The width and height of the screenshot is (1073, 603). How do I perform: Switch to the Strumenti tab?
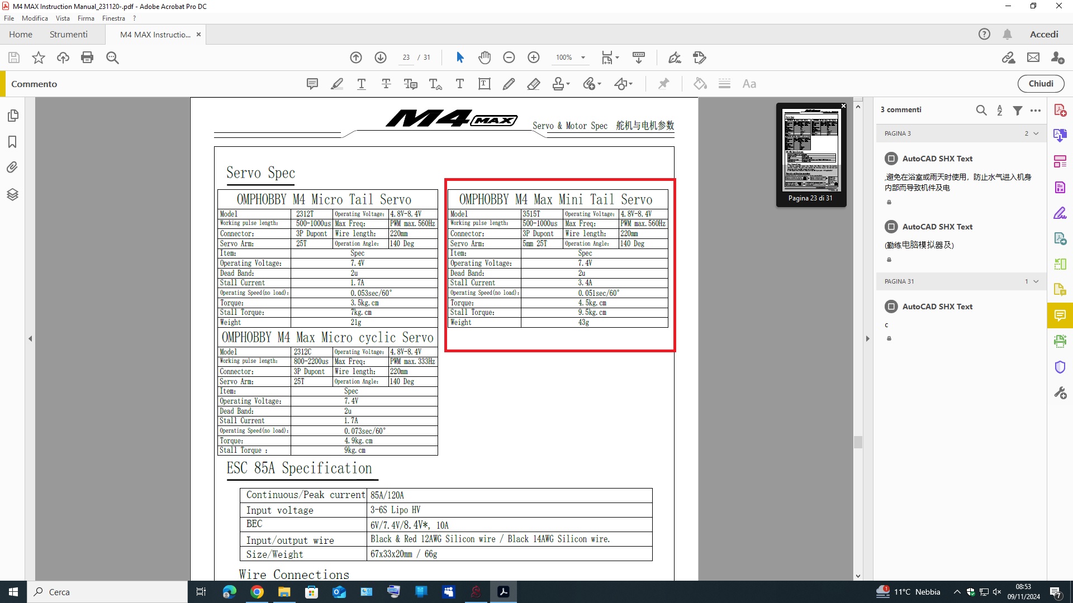[68, 34]
